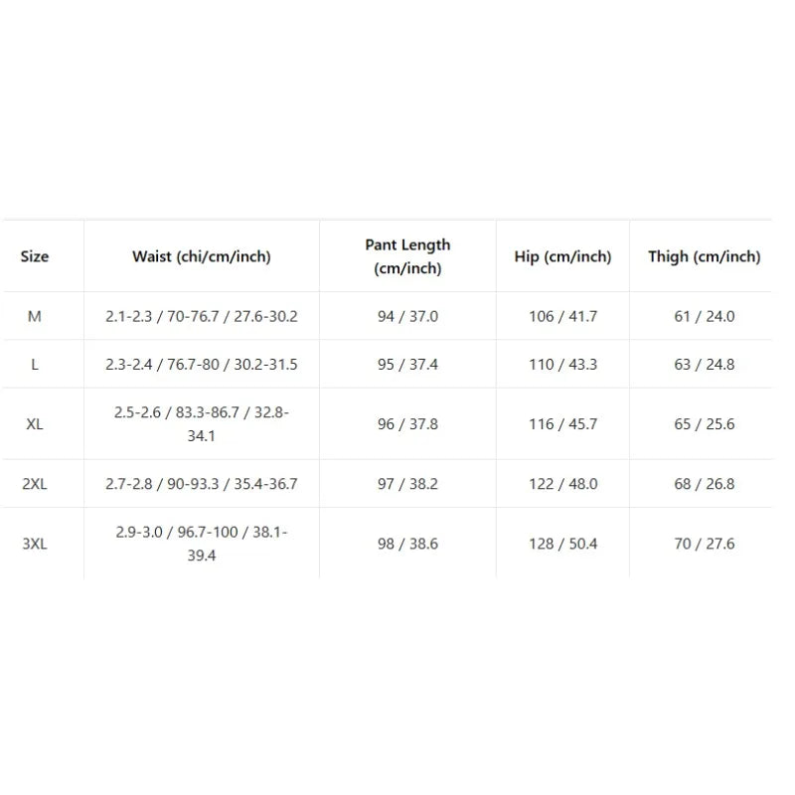The height and width of the screenshot is (795, 795).
Task: Click waist value 2.1-2.3 / 70-76.7 / 27.6-30.2
Action: tap(202, 316)
